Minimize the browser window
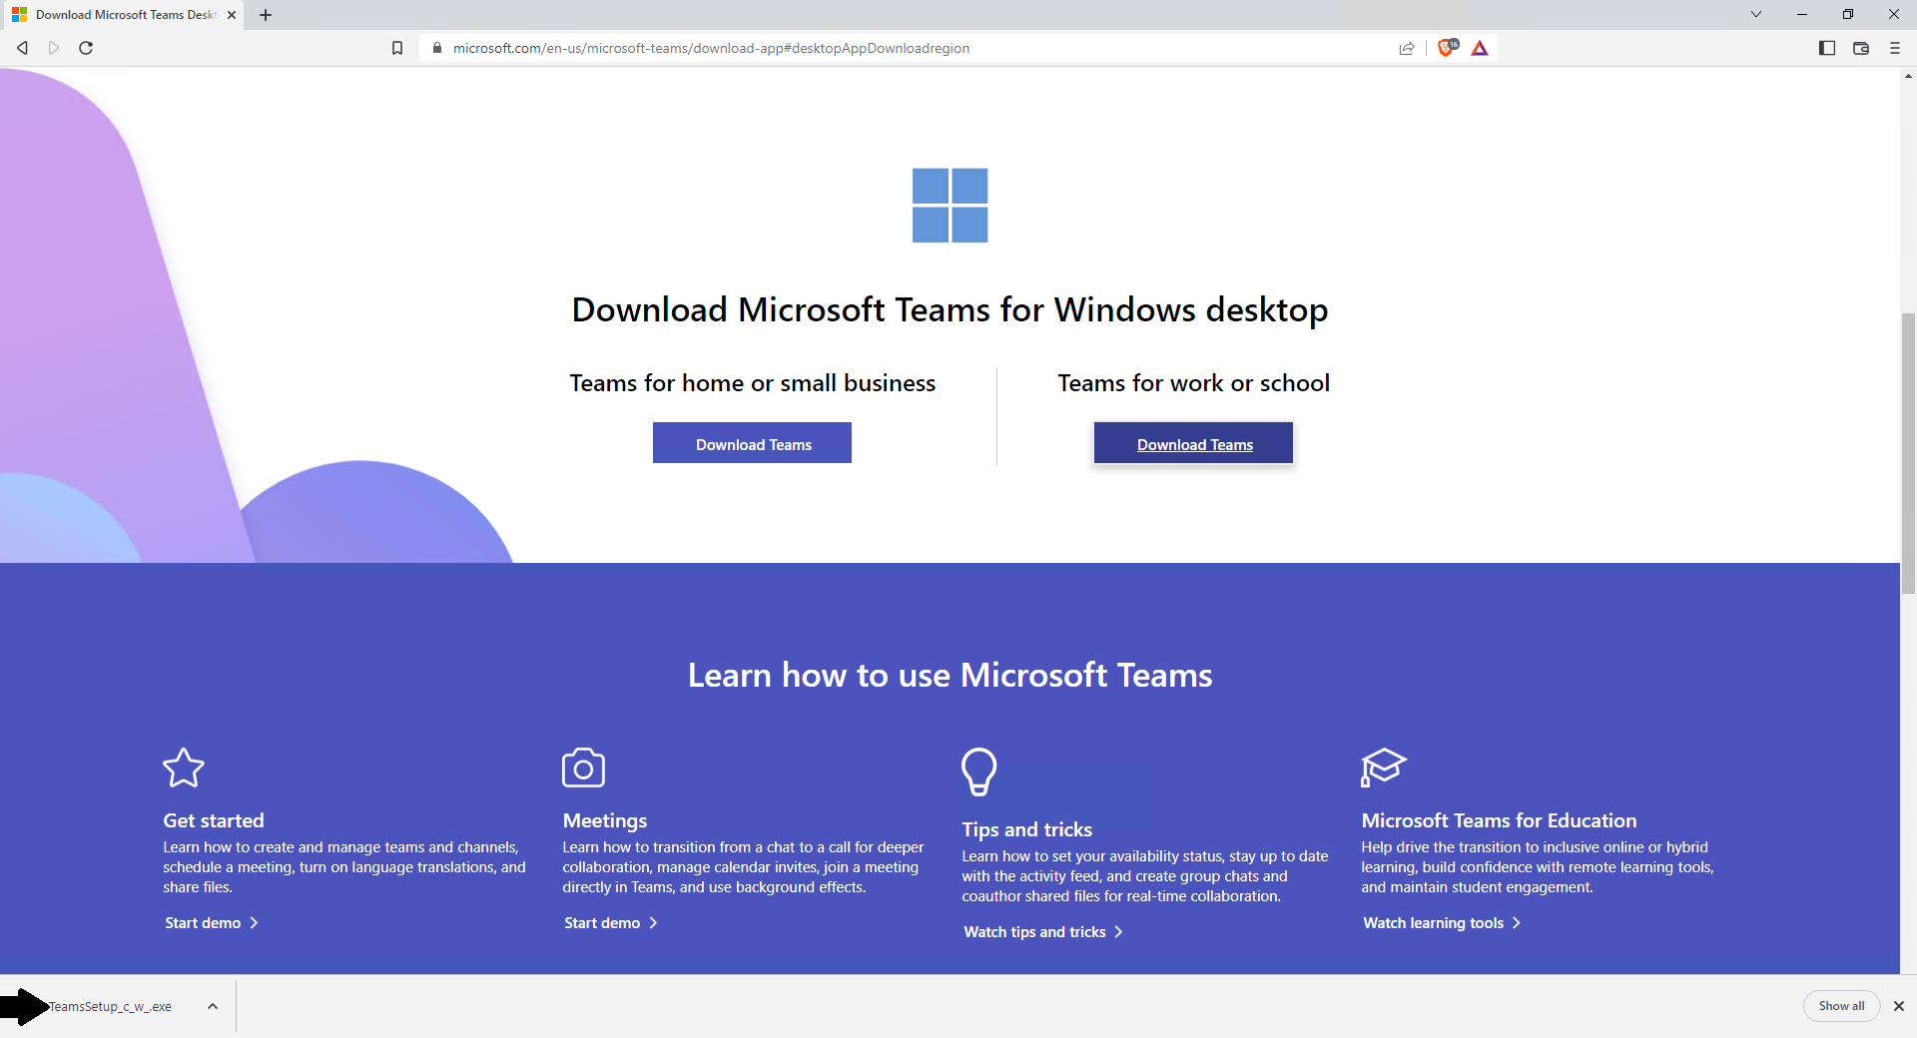Image resolution: width=1917 pixels, height=1038 pixels. pos(1802,14)
